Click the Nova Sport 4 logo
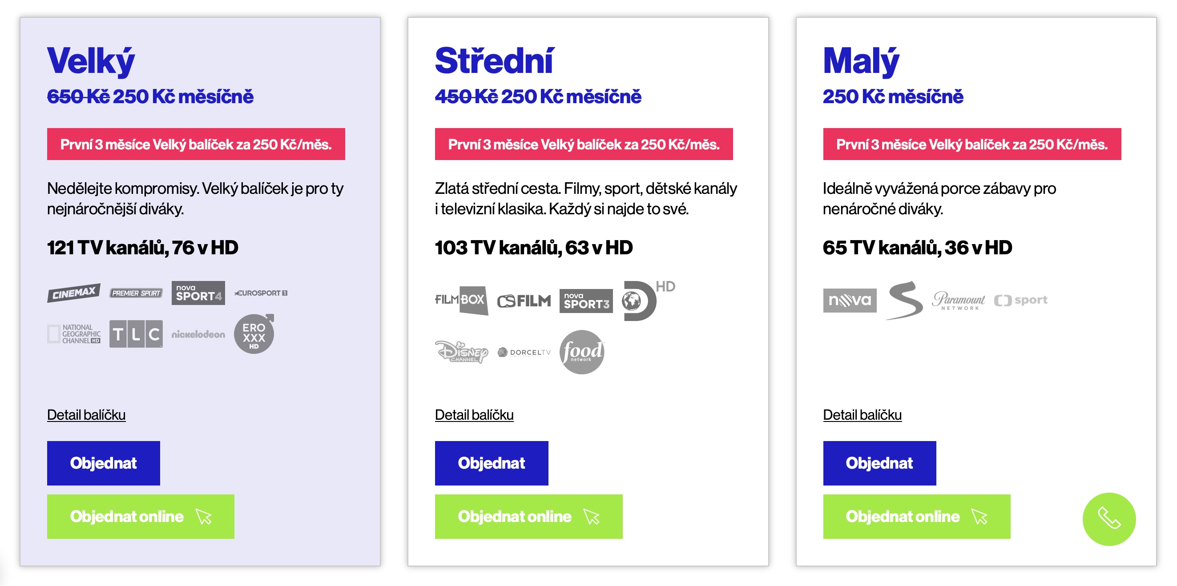Viewport: 1177px width, 586px height. pyautogui.click(x=198, y=293)
